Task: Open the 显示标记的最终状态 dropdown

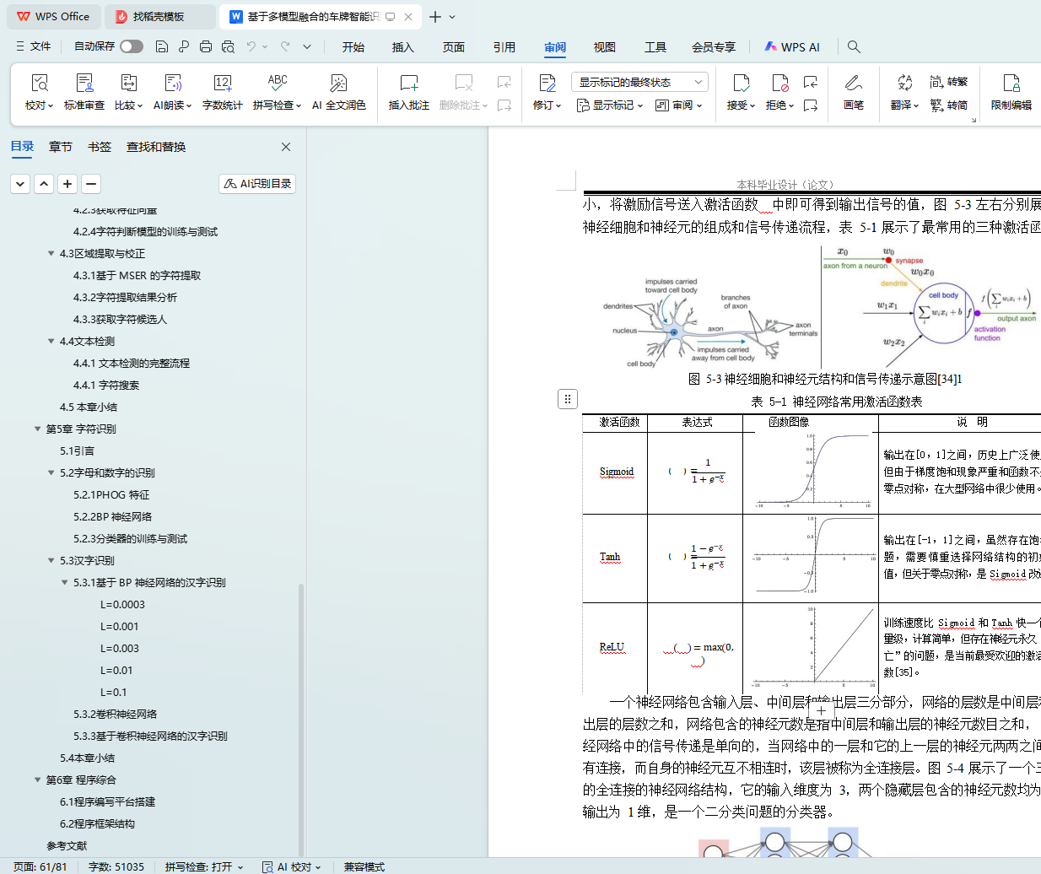Action: click(x=639, y=82)
